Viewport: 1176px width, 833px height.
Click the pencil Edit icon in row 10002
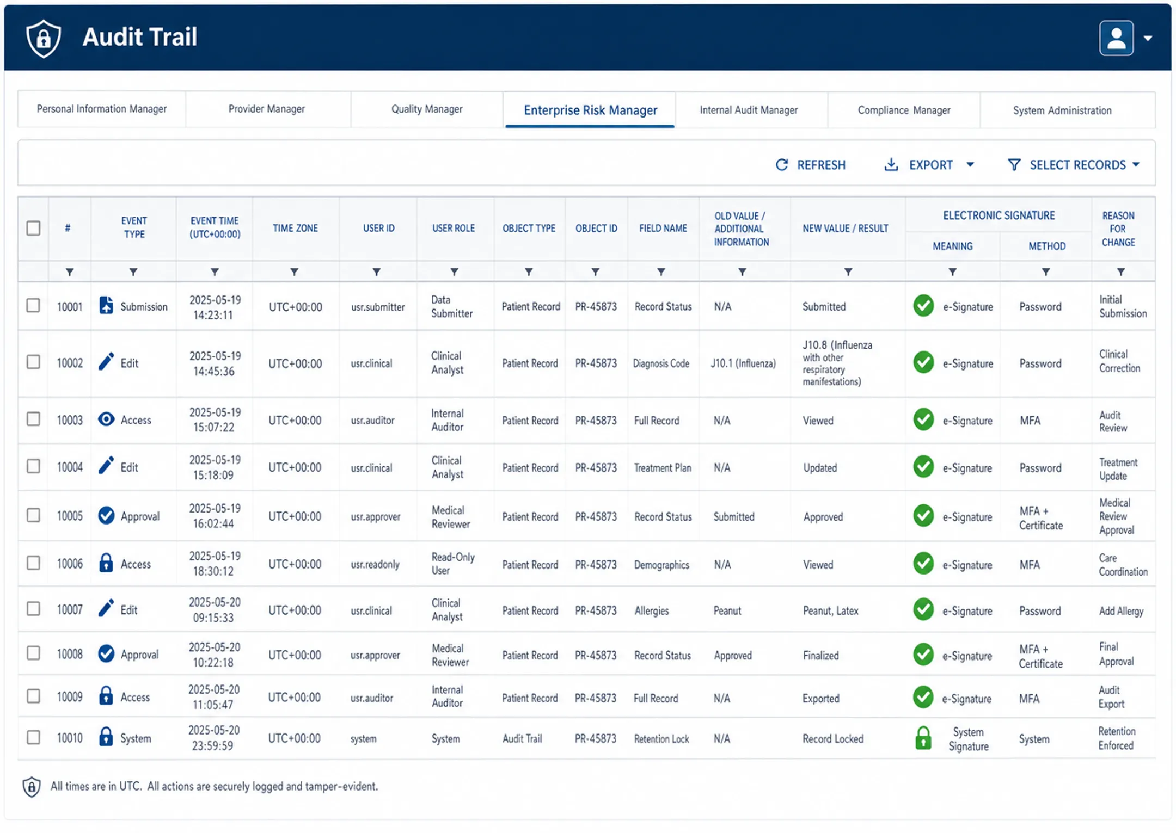pos(106,361)
